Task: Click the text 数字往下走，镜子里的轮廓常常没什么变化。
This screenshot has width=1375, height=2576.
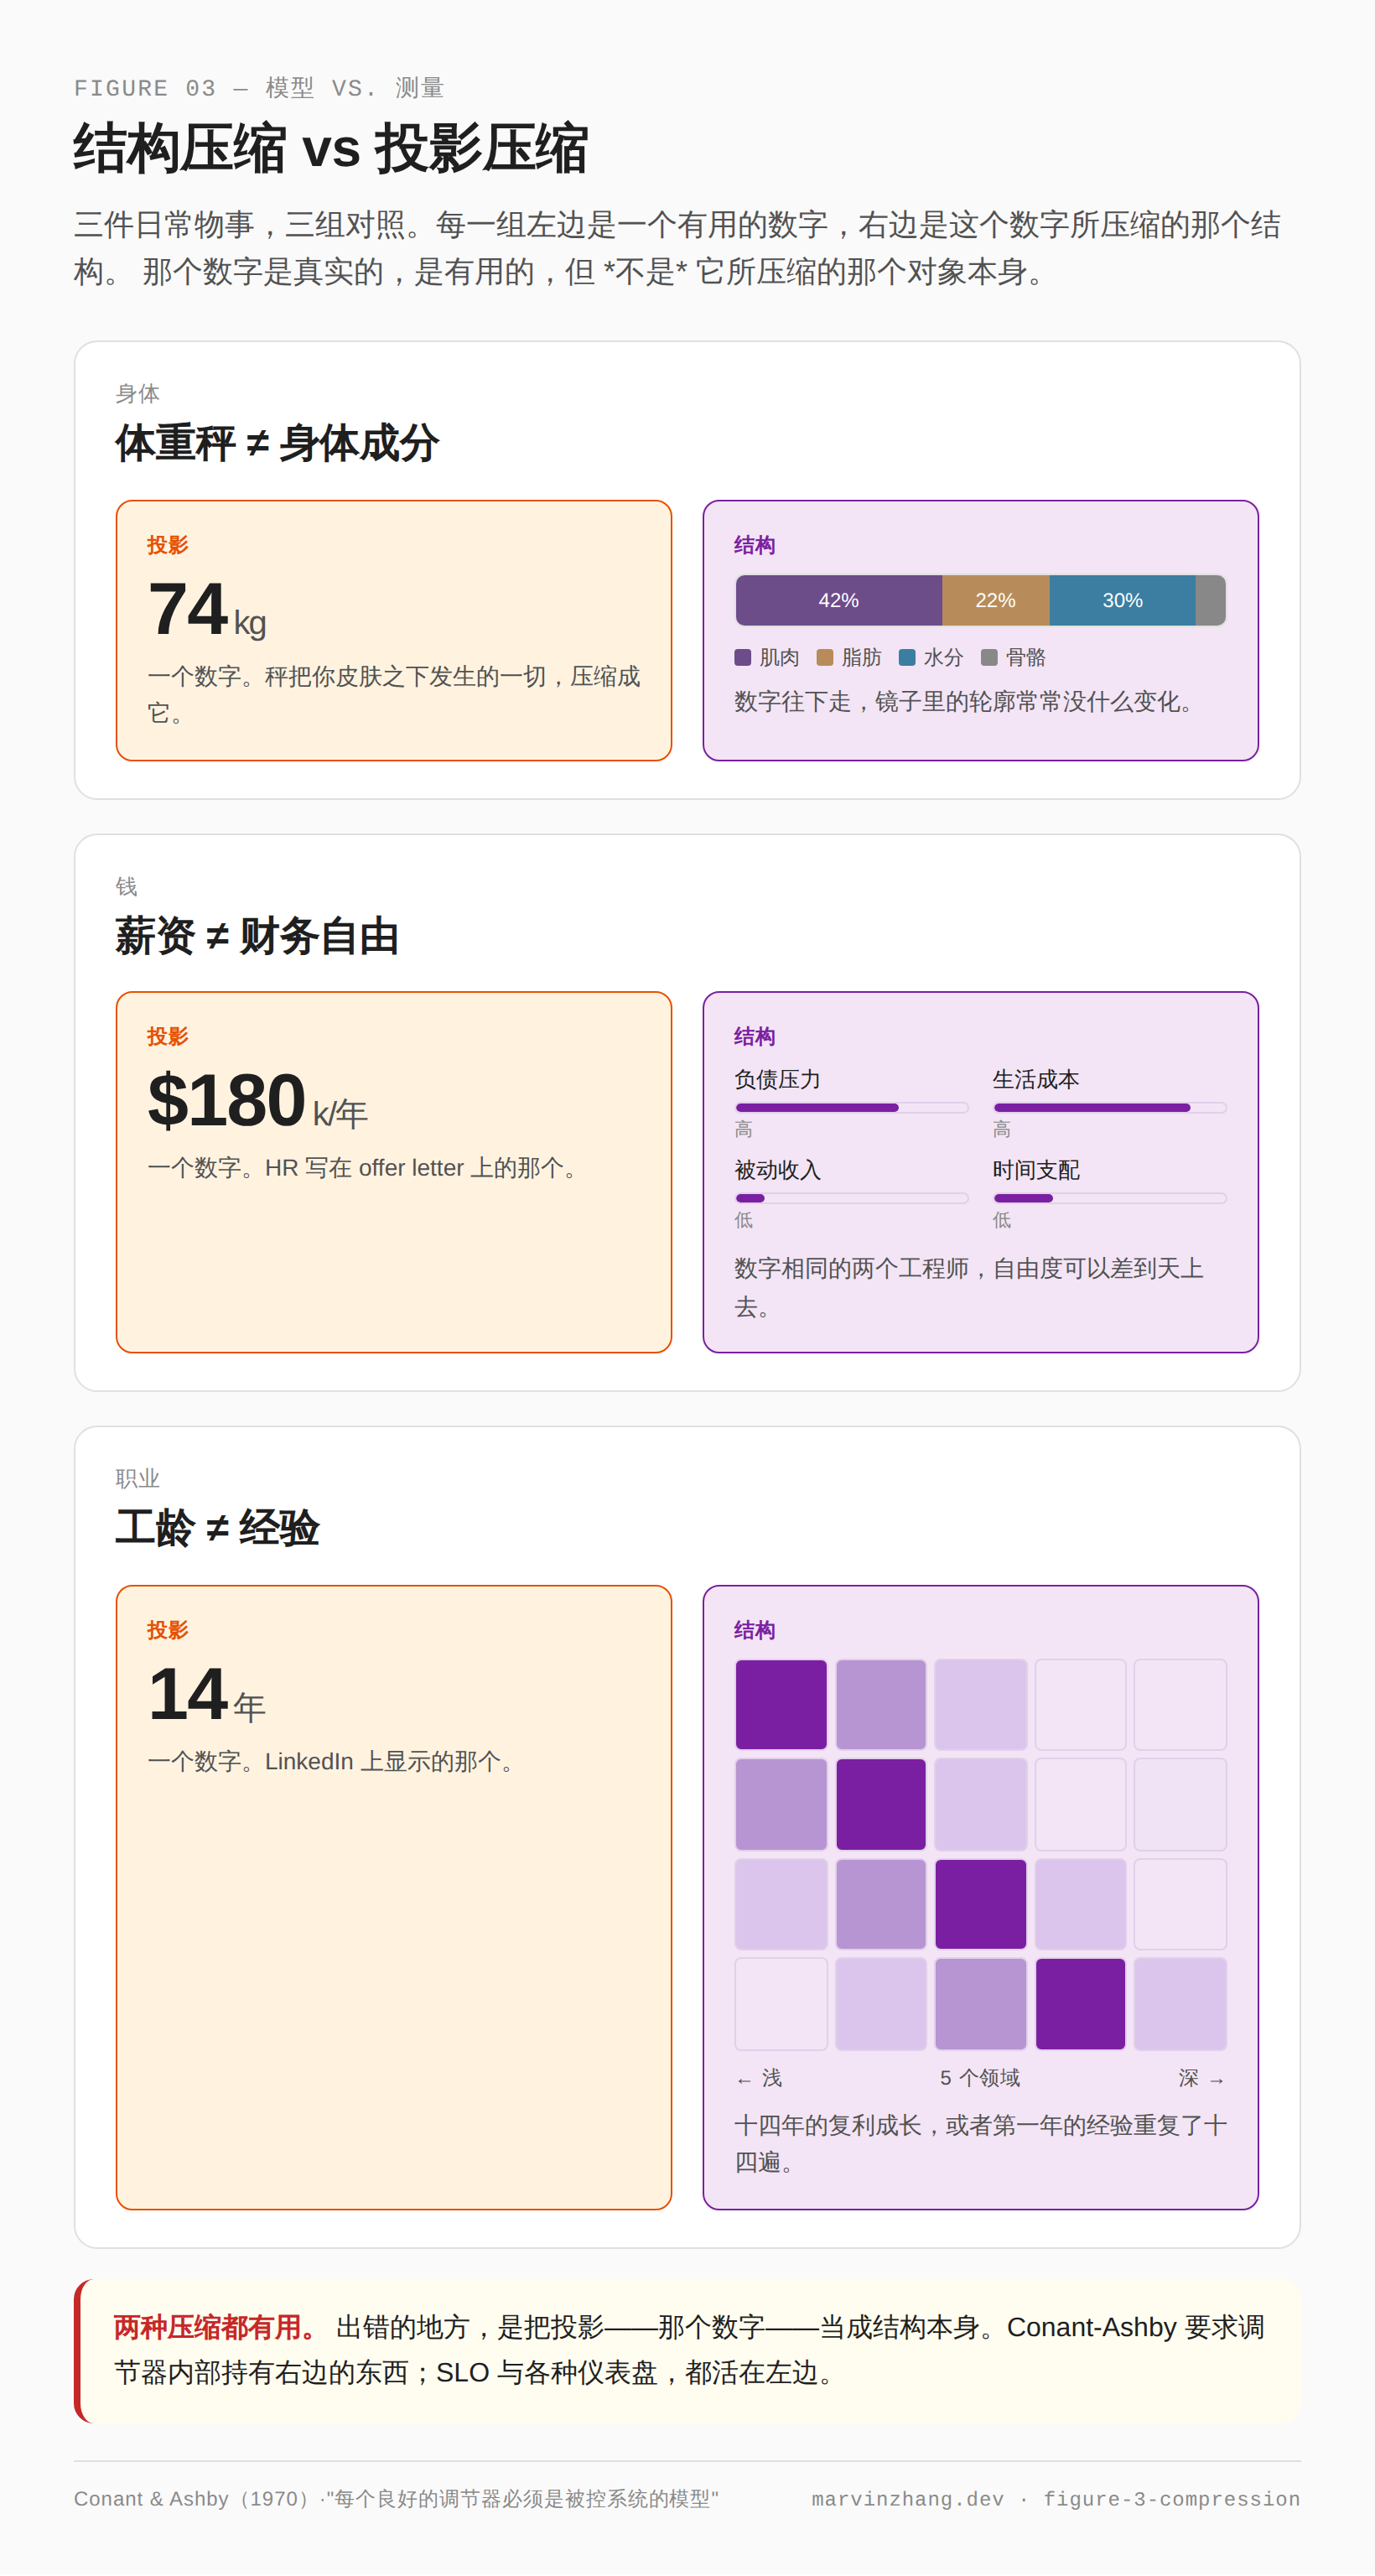Action: click(x=969, y=701)
